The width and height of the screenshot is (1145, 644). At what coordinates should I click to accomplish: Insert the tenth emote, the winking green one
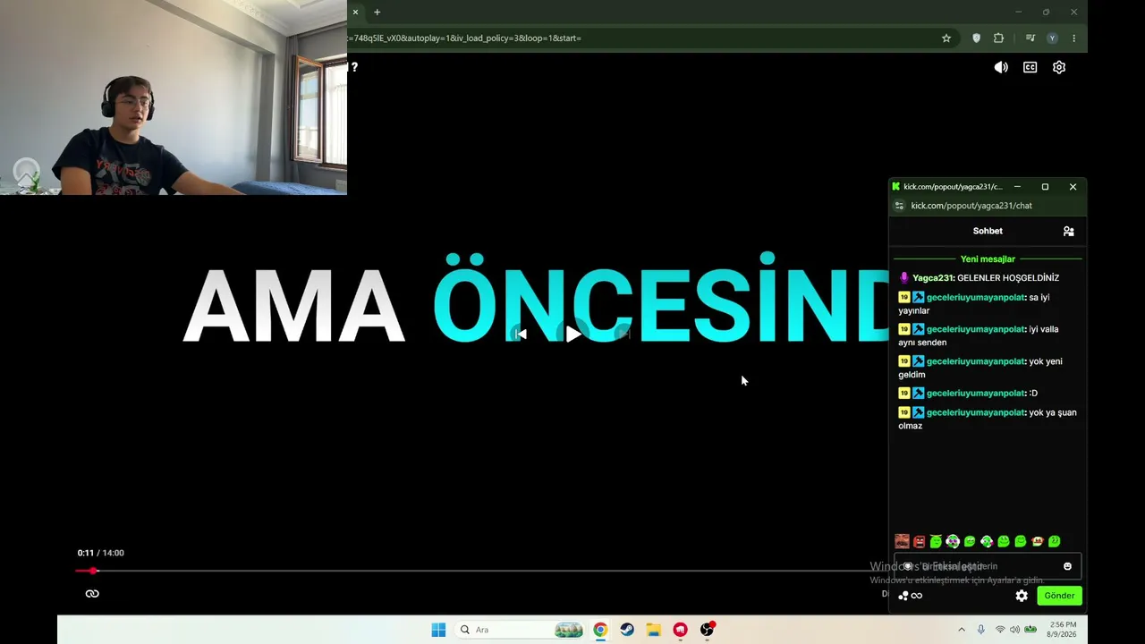click(x=1055, y=541)
